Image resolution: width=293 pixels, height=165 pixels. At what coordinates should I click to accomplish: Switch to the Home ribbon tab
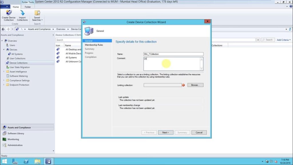[16, 7]
